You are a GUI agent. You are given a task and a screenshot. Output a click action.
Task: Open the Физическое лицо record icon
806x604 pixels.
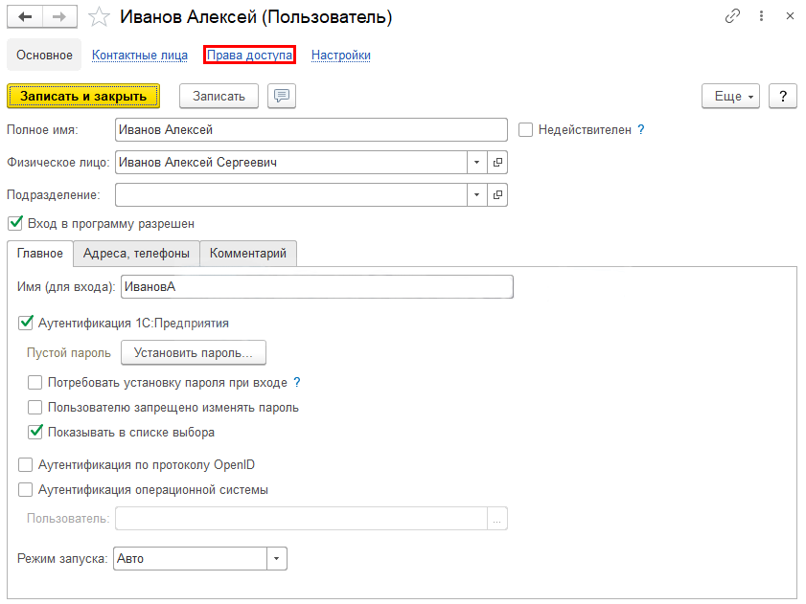[497, 163]
